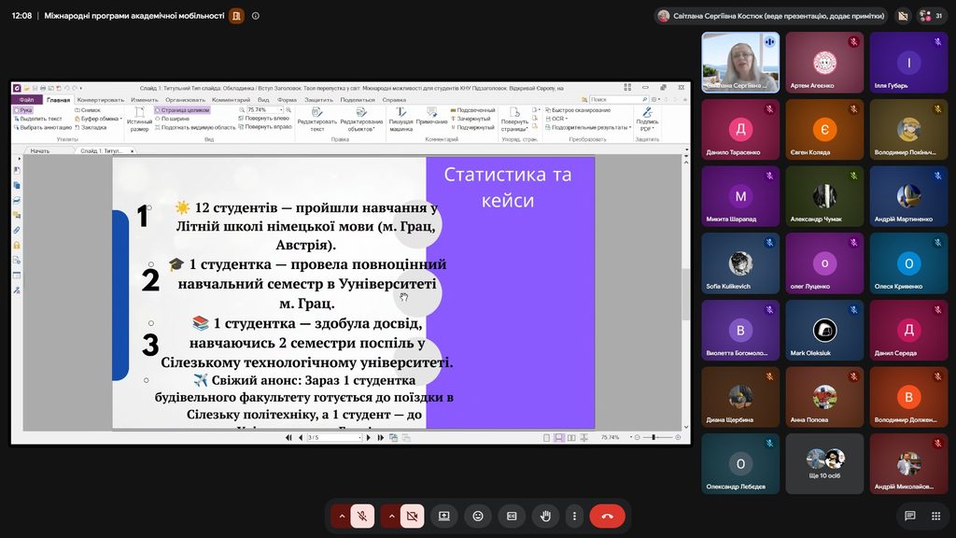
Task: Open emoji reactions panel
Action: (478, 516)
